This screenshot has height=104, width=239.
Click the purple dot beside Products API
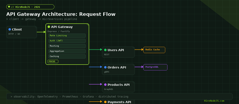coord(105,85)
